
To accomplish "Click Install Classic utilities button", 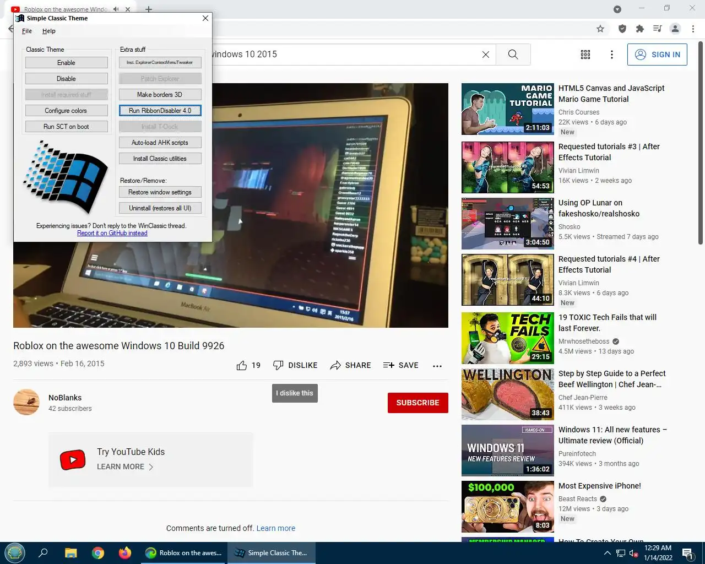I will coord(160,159).
